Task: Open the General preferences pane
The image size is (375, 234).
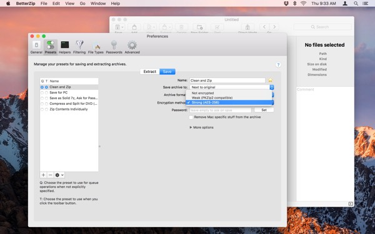Action: [36, 47]
